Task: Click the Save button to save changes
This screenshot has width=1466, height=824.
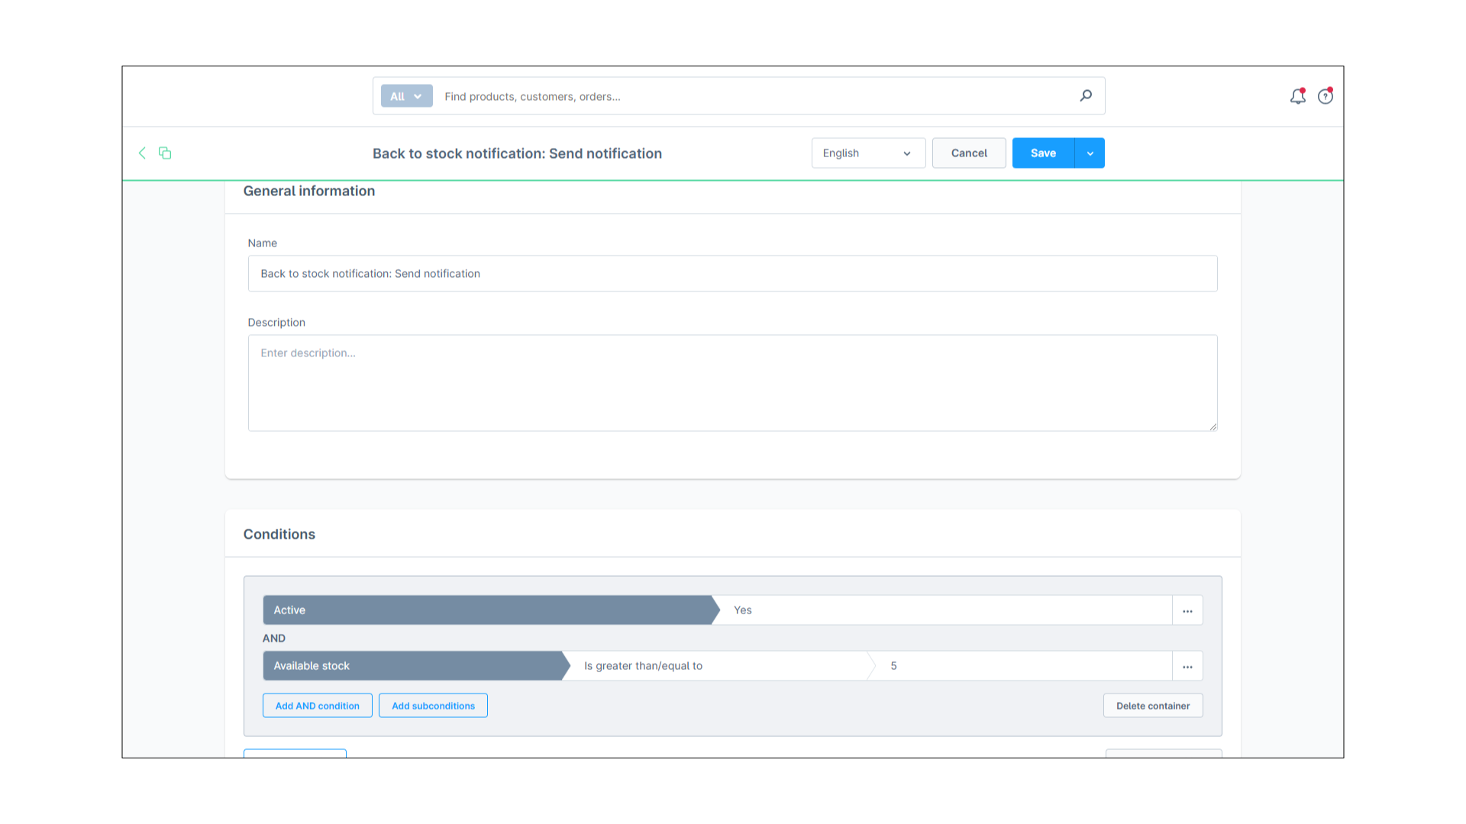Action: click(x=1043, y=153)
